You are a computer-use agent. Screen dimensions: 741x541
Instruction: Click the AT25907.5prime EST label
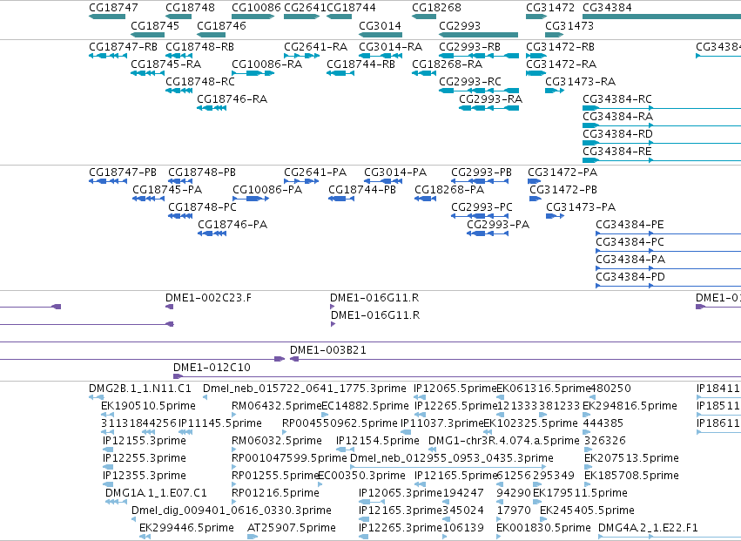tap(292, 528)
